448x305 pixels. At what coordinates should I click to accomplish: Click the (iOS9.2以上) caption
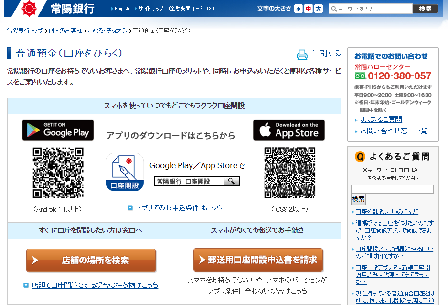pyautogui.click(x=290, y=209)
